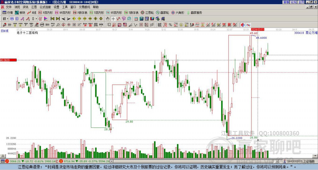Toggle the pressed blue ribbon chart button
The image size is (318, 170).
[x=12, y=19]
